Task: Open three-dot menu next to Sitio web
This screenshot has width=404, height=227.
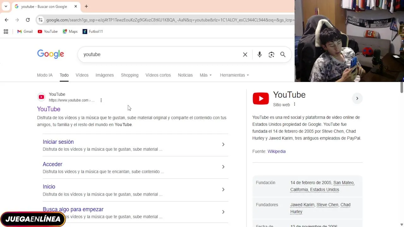Action: 294,104
